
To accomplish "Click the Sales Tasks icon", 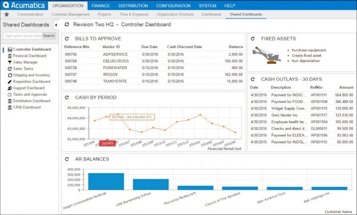I will click(x=10, y=69).
